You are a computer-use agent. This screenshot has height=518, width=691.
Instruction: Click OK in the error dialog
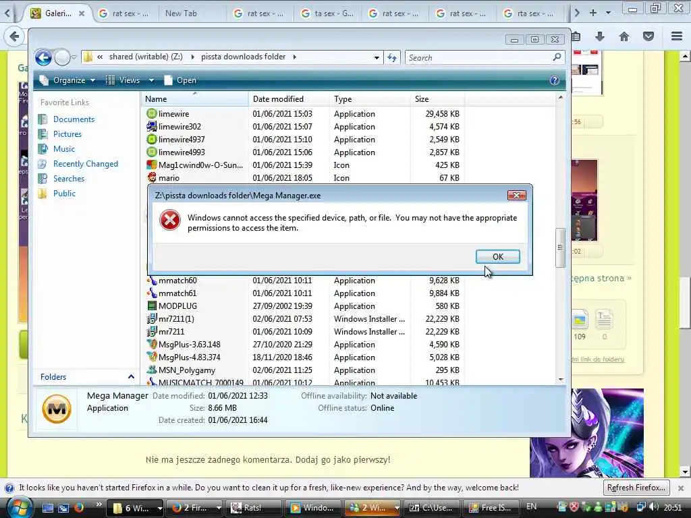tap(497, 257)
